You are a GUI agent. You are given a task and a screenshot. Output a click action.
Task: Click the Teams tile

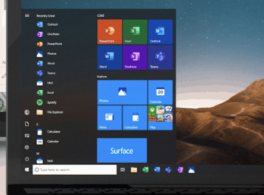[x=160, y=57]
